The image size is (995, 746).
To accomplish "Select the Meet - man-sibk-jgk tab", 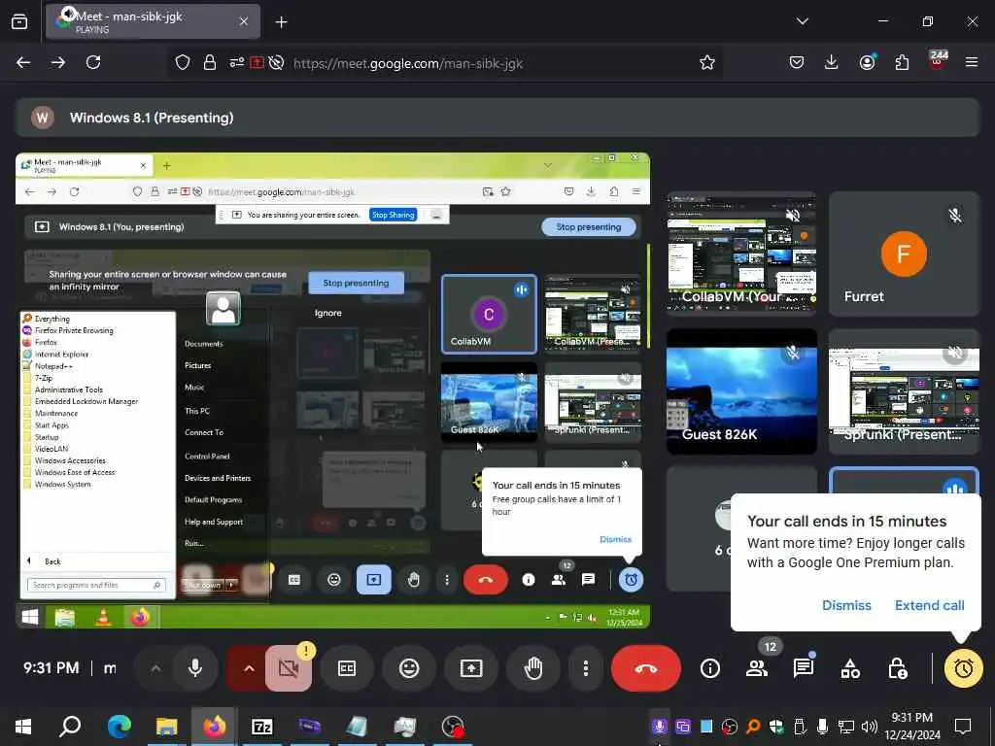I will pyautogui.click(x=153, y=21).
